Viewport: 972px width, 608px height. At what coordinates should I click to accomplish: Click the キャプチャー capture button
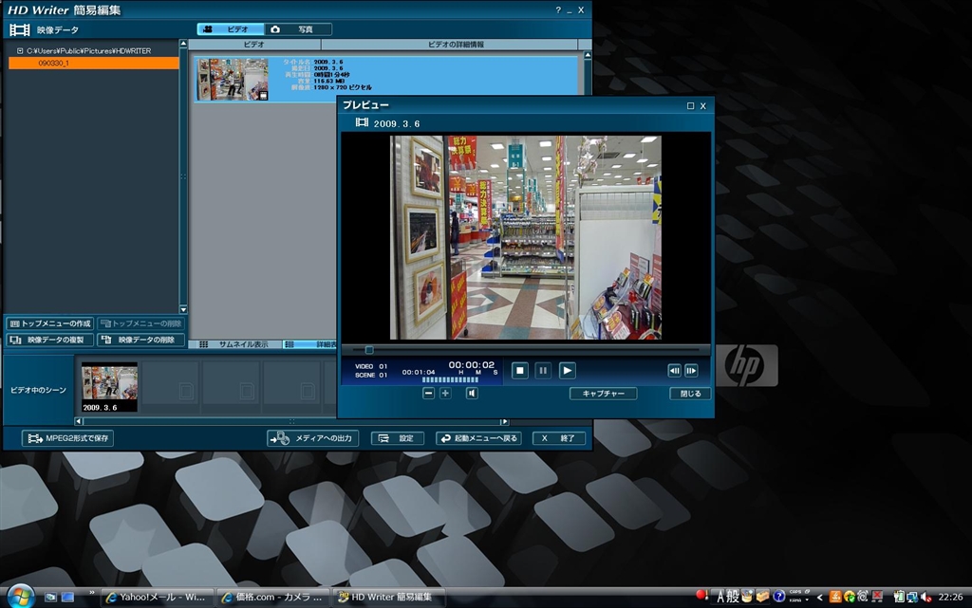[603, 394]
